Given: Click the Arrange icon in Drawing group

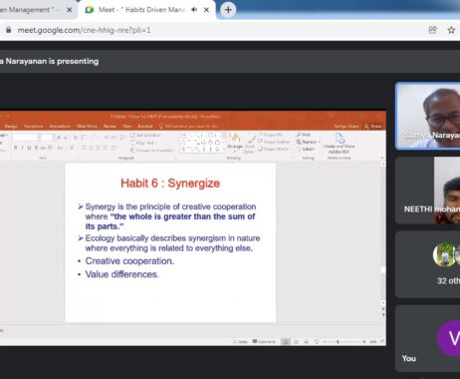Looking at the screenshot, I should [x=235, y=142].
